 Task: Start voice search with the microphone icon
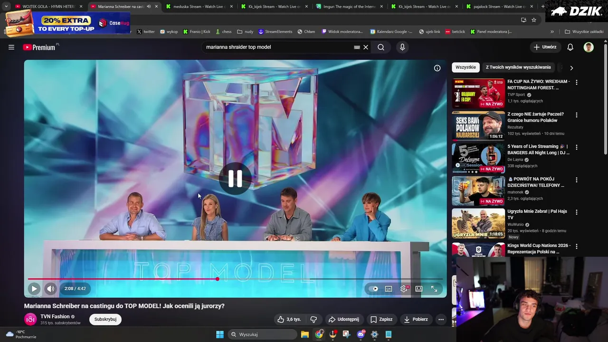(x=402, y=47)
